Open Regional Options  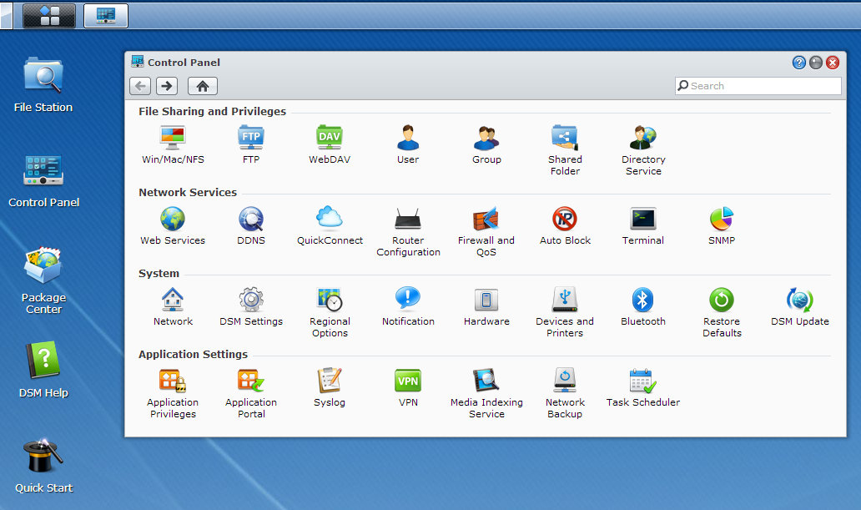330,312
